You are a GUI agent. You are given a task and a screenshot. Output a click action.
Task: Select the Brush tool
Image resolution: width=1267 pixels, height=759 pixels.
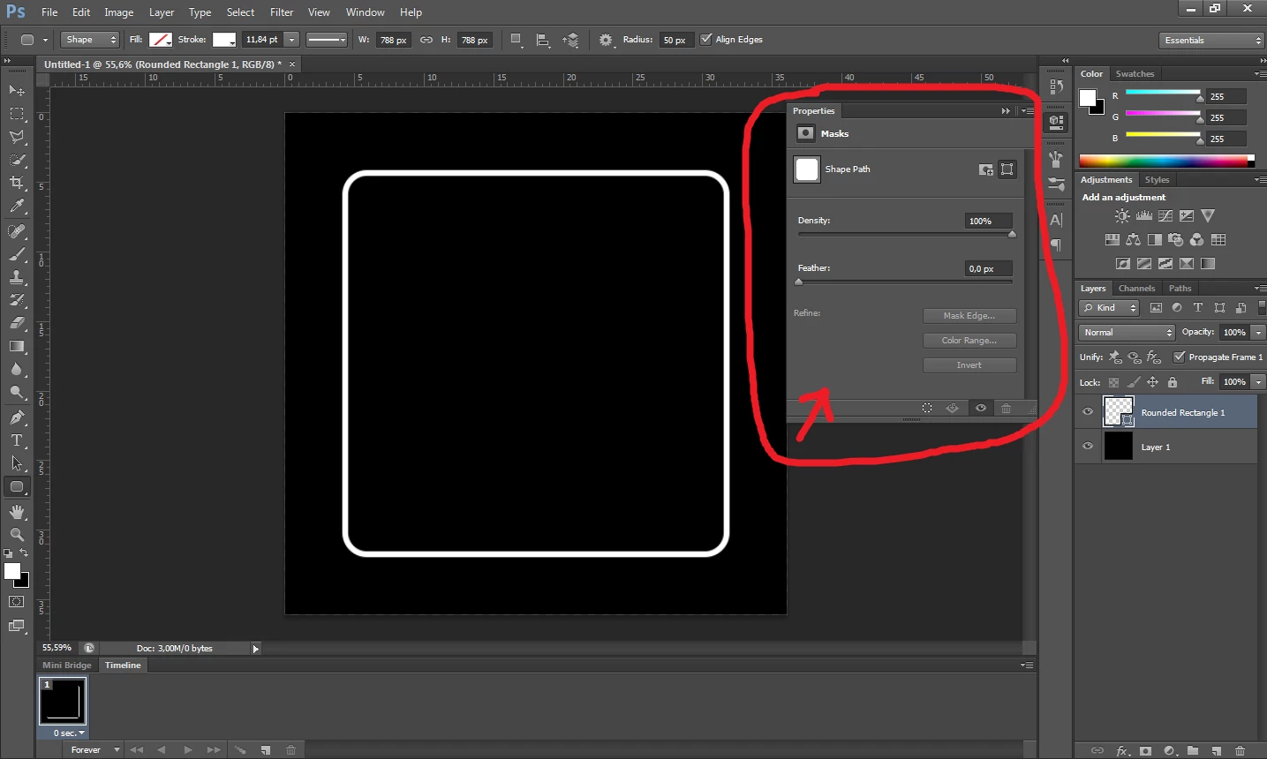pyautogui.click(x=17, y=254)
